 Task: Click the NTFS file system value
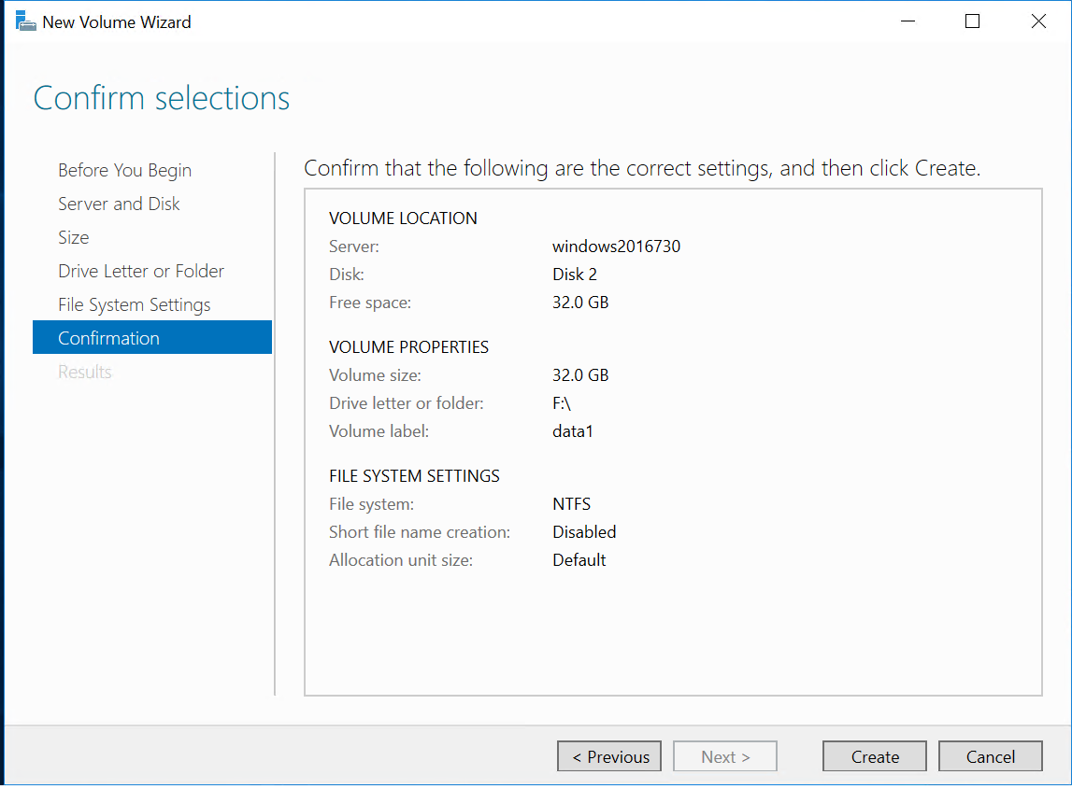[x=571, y=504]
